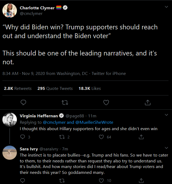
Task: Reply to Charlotte Clymer's main tweet
Action: (x=23, y=102)
